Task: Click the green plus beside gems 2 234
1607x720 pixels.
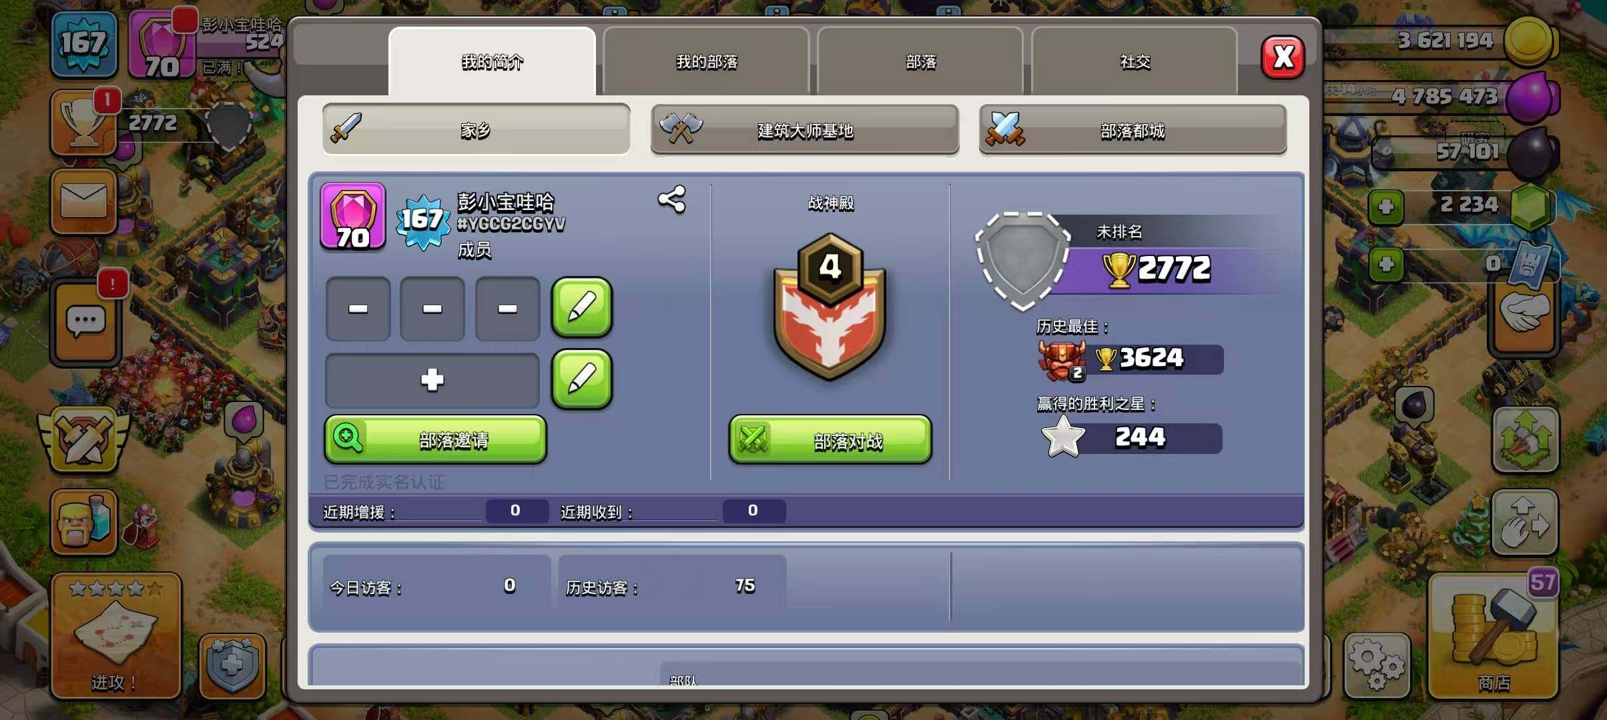Action: coord(1386,207)
